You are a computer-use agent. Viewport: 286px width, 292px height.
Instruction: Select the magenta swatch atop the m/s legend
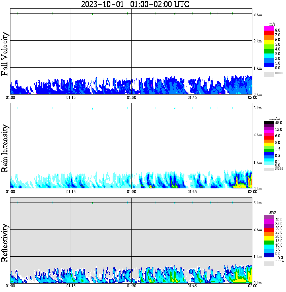pos(269,29)
